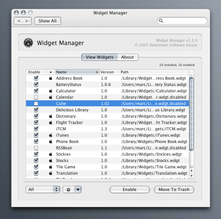Sort by the Enable column header
This screenshot has width=221, height=219.
coord(36,72)
